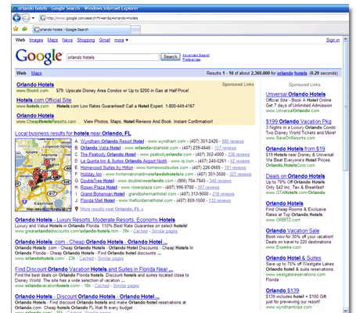This screenshot has height=313, width=356.
Task: Open Deals on Orlando Hotels ad
Action: (x=295, y=176)
